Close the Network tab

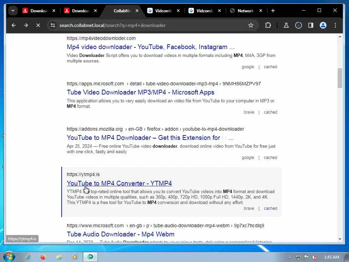[261, 11]
